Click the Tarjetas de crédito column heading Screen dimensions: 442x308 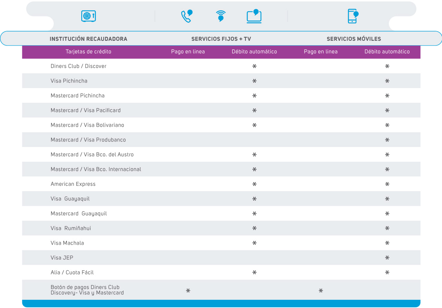88,52
